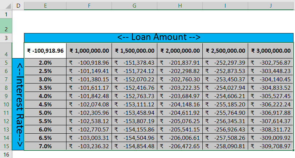Select the ₹ 1,000,000.00 loan amount cell
The height and width of the screenshot is (158, 295).
pyautogui.click(x=89, y=50)
